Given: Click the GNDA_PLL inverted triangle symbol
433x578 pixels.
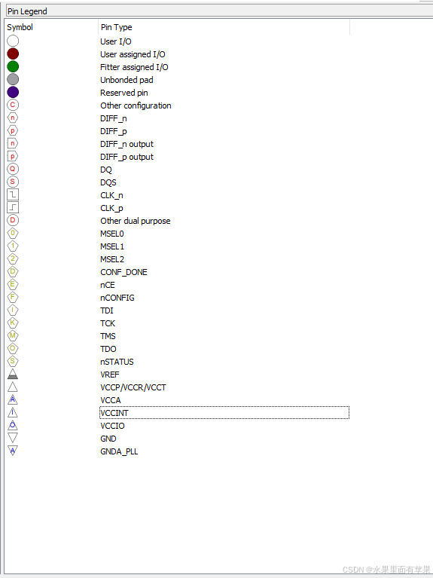Looking at the screenshot, I should point(13,451).
